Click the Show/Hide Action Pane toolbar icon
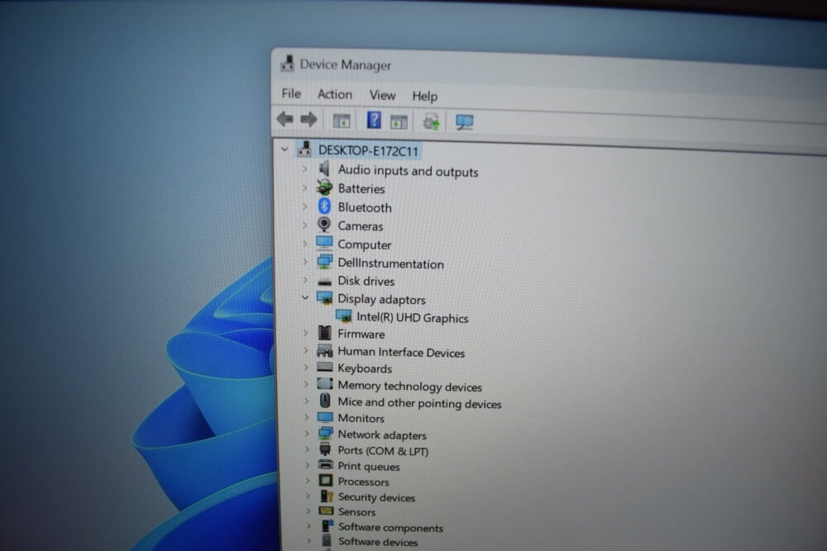The height and width of the screenshot is (551, 827). point(399,121)
